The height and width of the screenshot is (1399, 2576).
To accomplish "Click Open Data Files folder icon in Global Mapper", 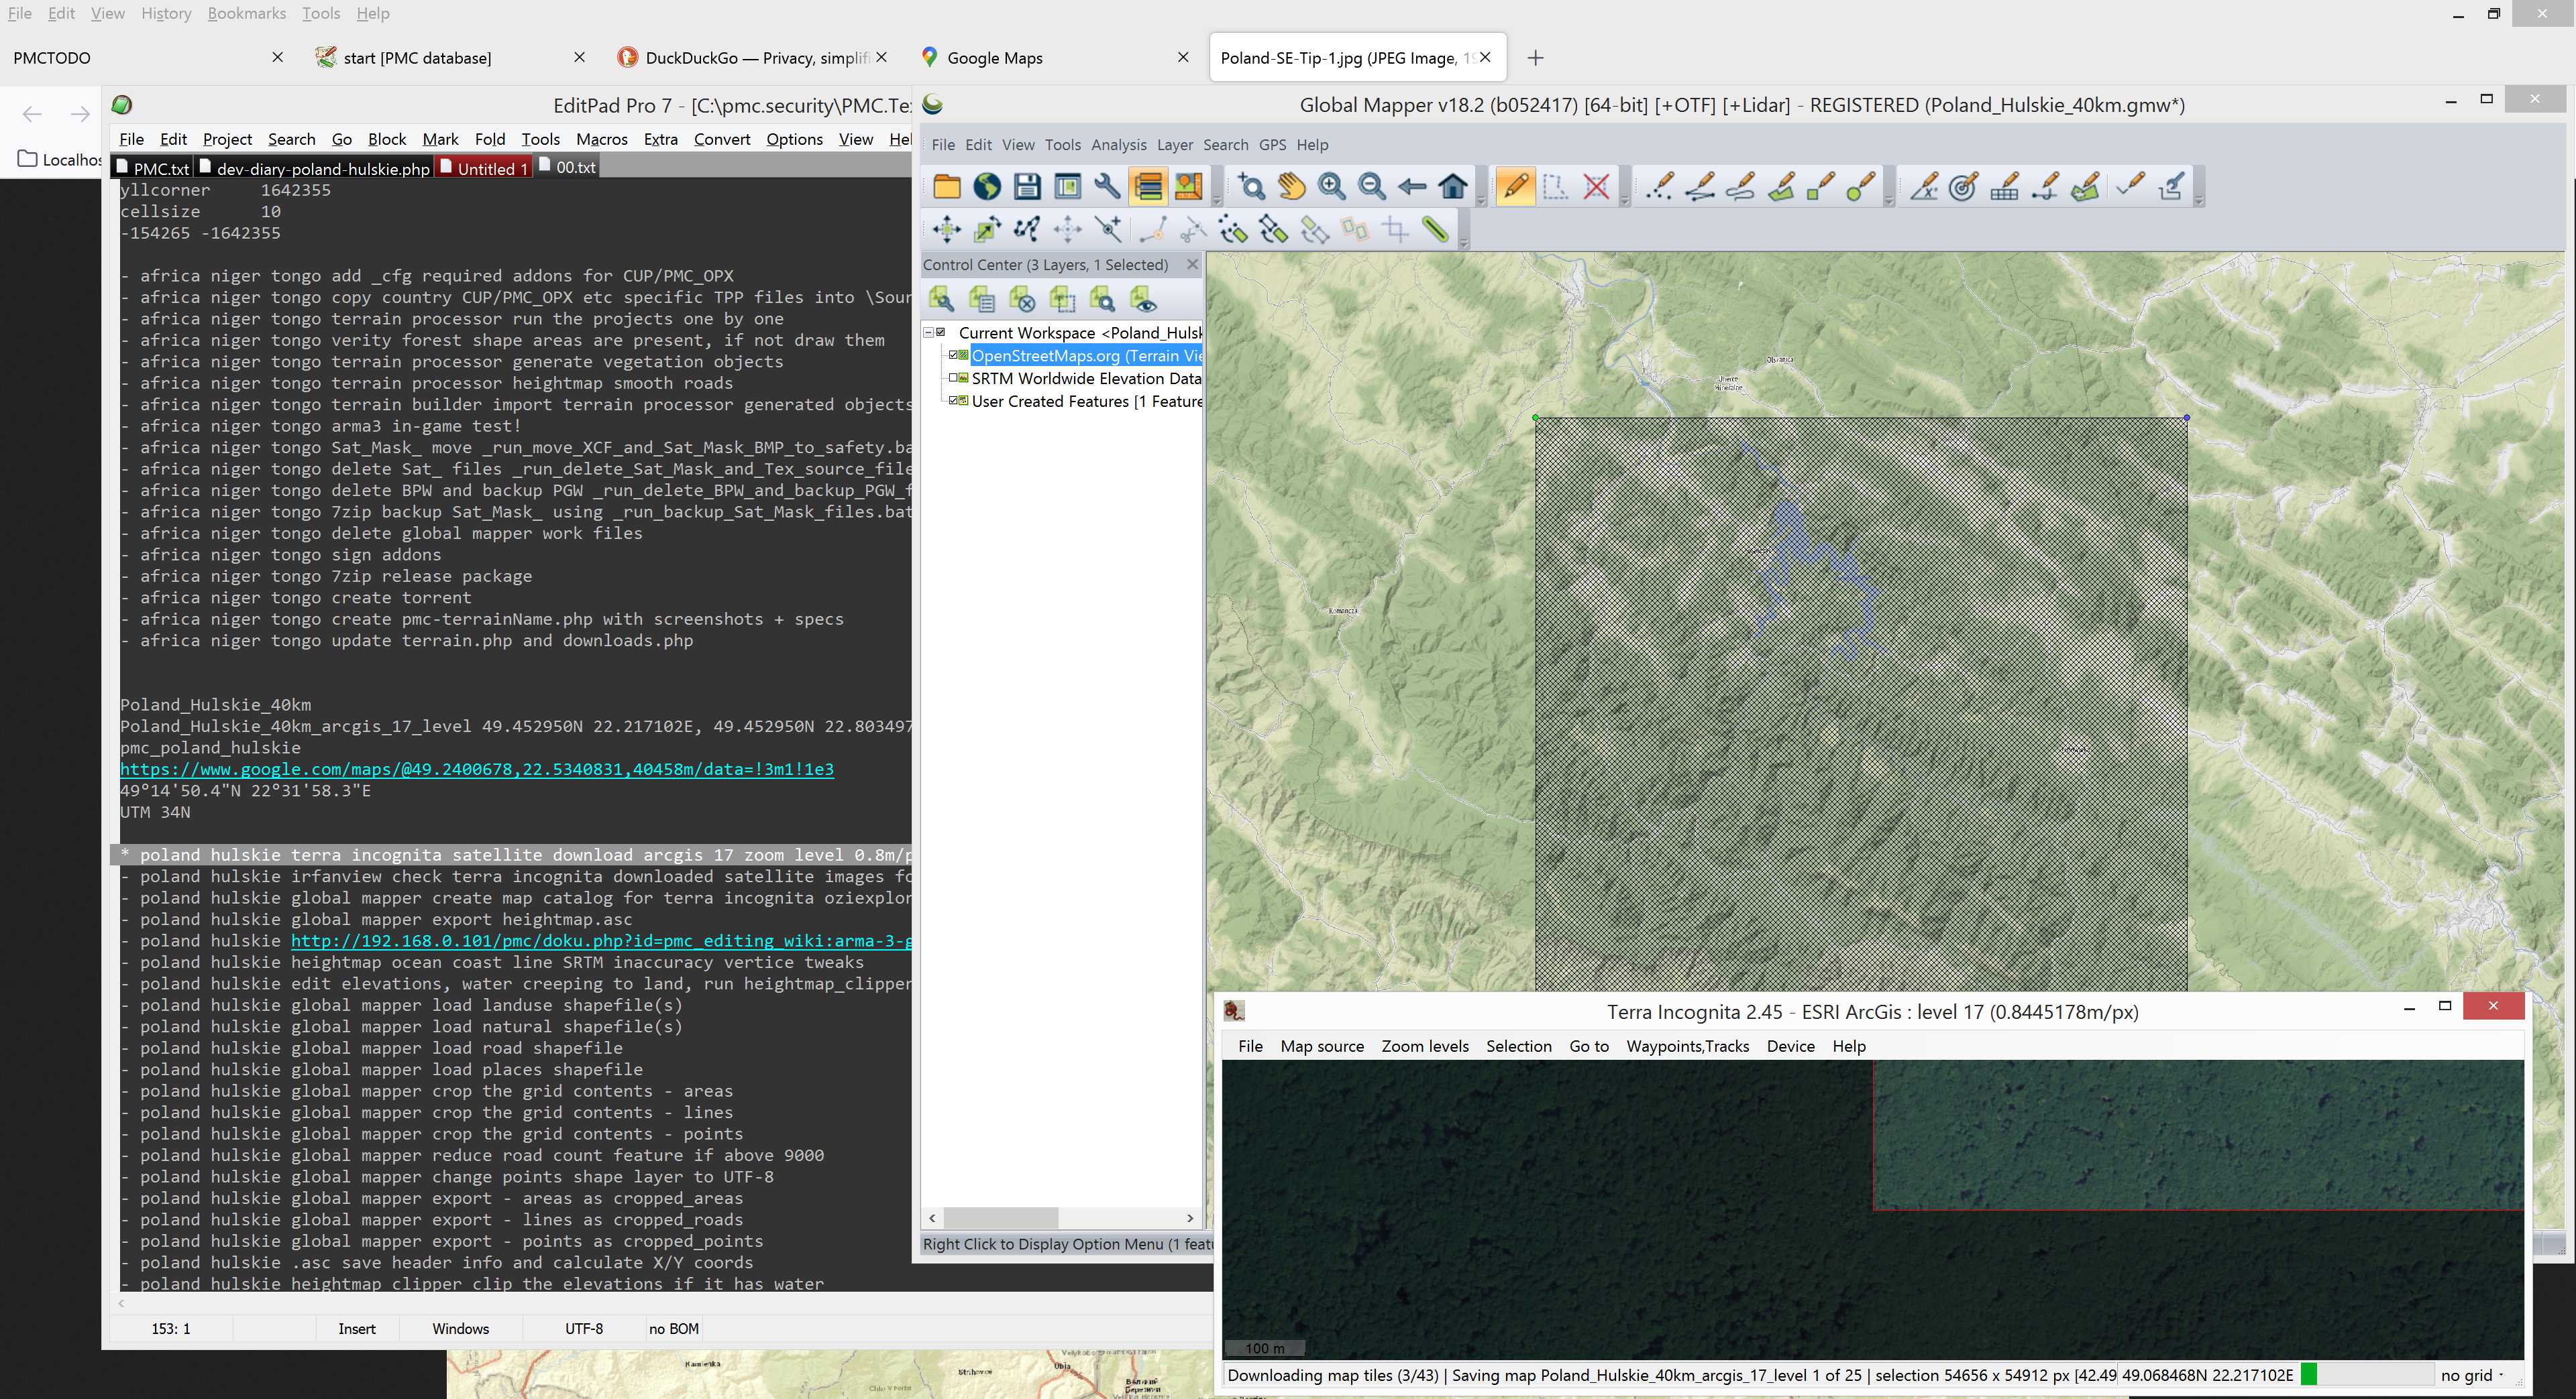I will click(x=946, y=187).
